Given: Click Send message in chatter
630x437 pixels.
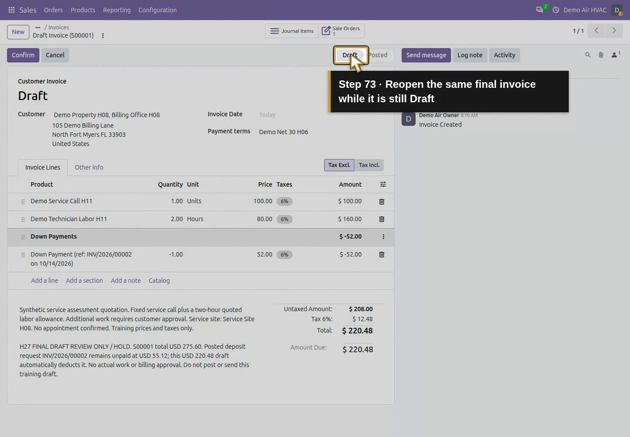Looking at the screenshot, I should click(x=426, y=55).
